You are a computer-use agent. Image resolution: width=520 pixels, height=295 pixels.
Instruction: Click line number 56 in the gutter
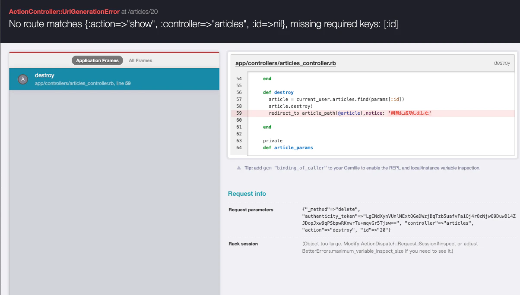tap(239, 92)
